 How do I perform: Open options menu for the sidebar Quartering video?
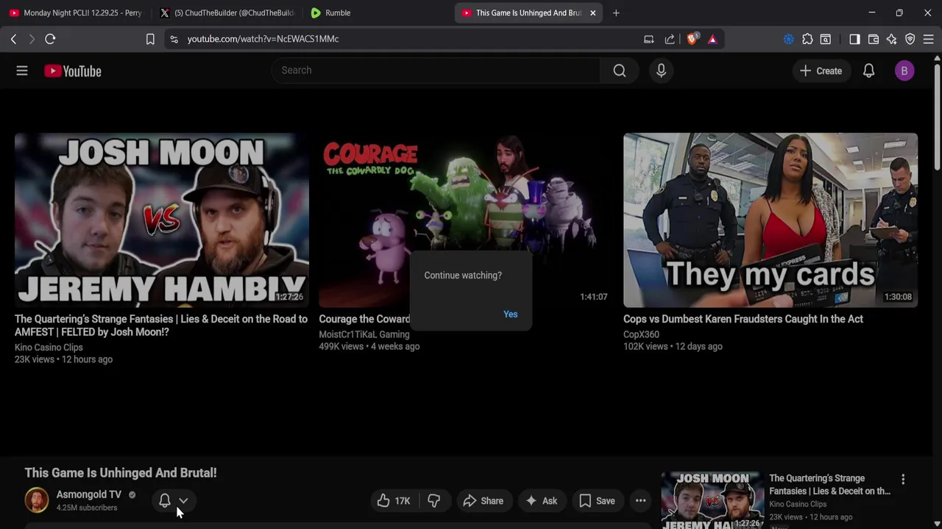click(903, 479)
